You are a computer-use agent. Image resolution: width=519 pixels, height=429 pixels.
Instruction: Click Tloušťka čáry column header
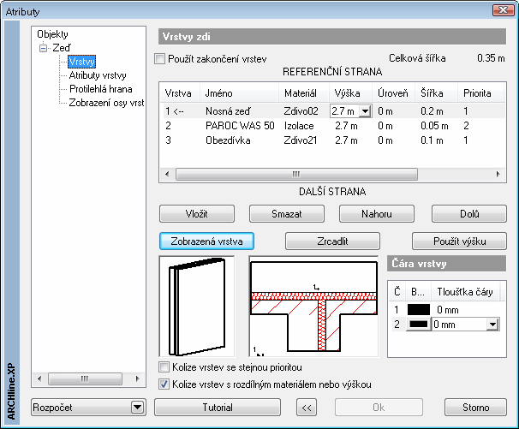tap(465, 292)
